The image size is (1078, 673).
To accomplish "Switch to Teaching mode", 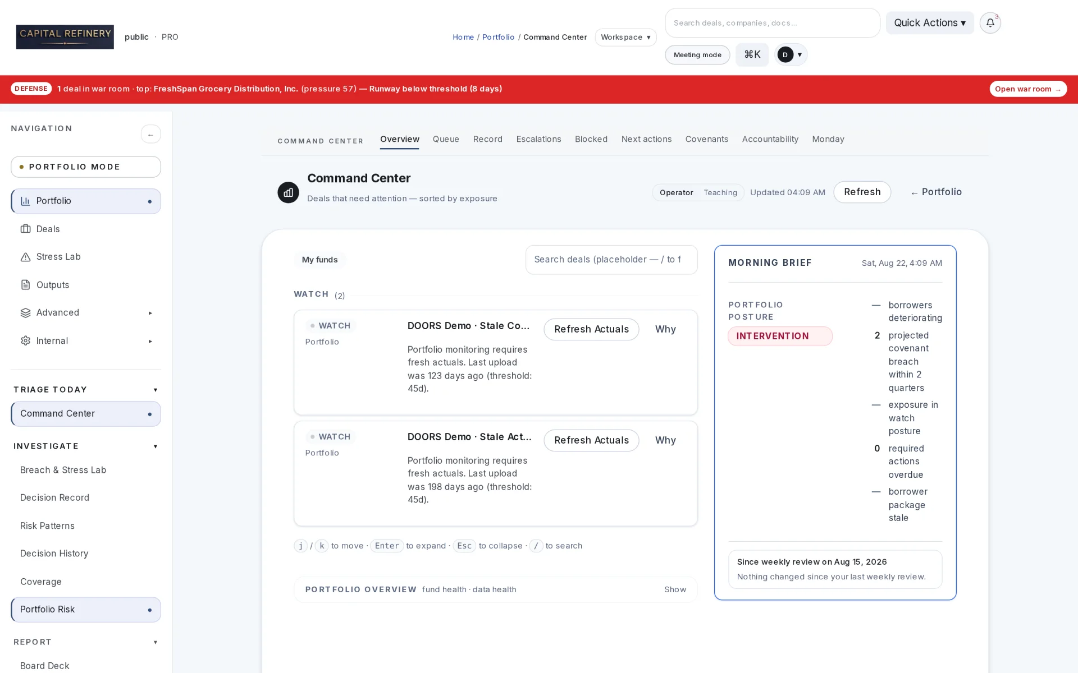I will pos(720,192).
